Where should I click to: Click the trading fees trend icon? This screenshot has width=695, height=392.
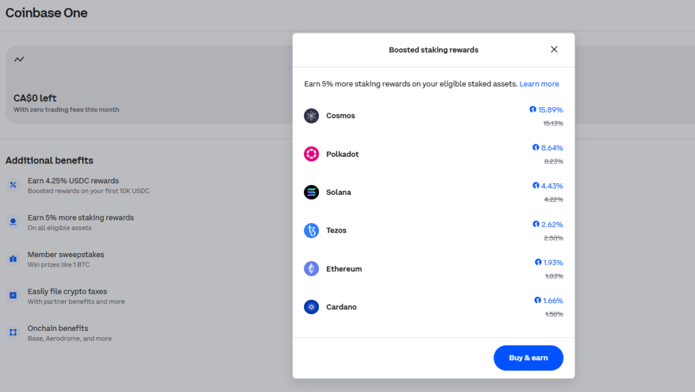pyautogui.click(x=19, y=60)
